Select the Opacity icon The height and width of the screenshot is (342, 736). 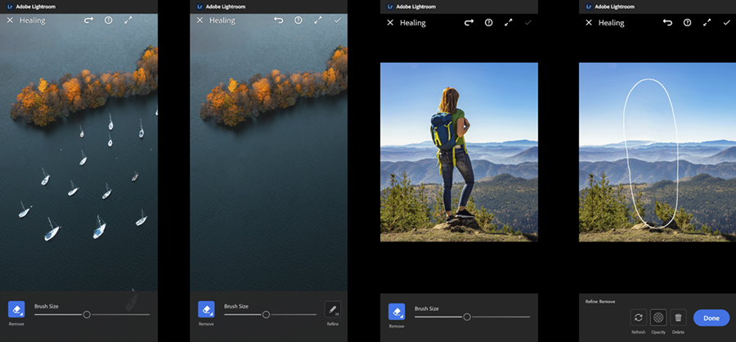tap(658, 317)
